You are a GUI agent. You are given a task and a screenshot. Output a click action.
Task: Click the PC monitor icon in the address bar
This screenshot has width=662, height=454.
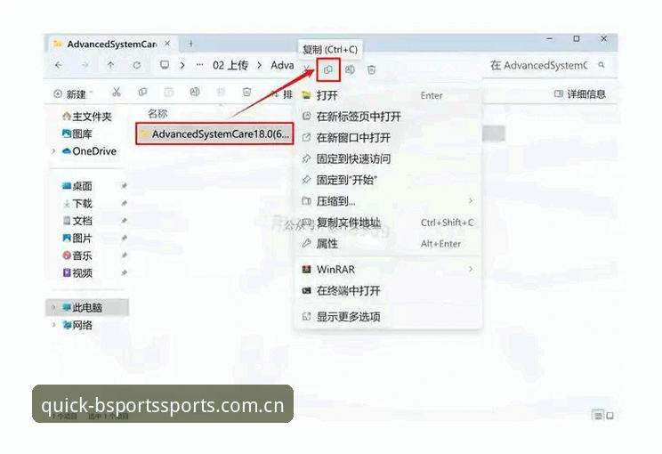tap(165, 65)
